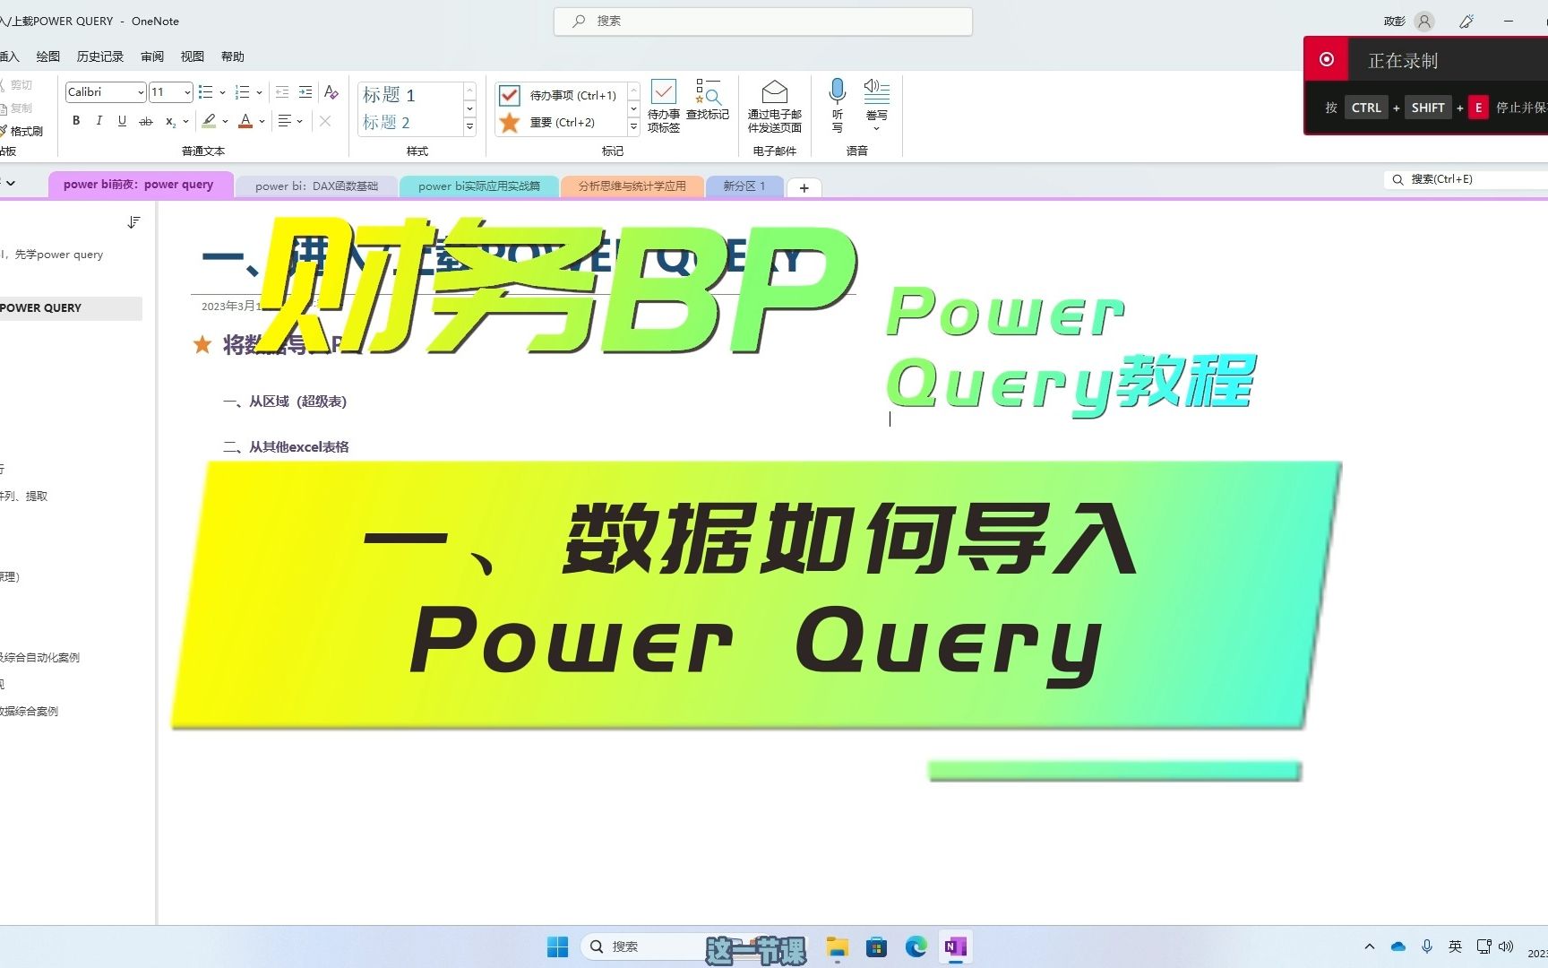This screenshot has width=1548, height=968.
Task: Apply red font color
Action: pos(245,121)
